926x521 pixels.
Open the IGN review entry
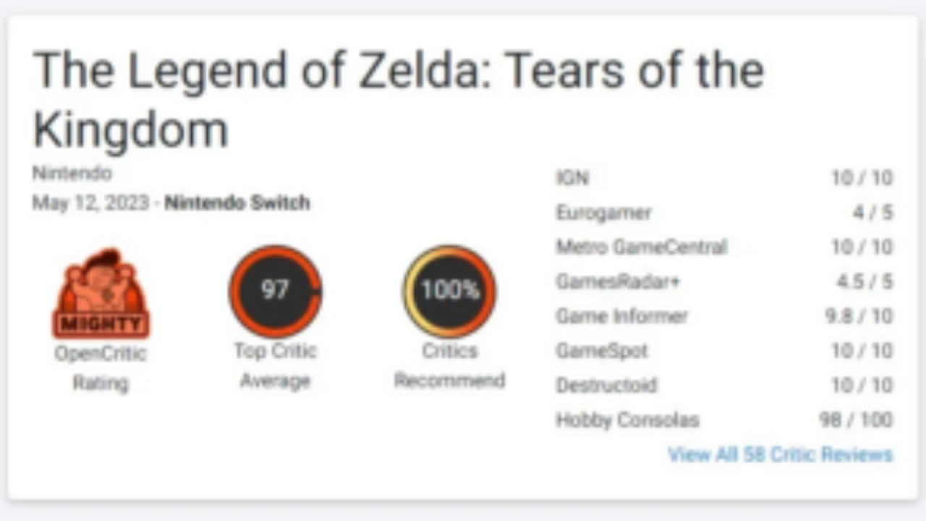coord(724,177)
